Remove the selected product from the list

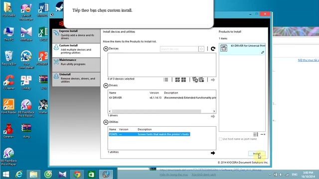click(x=263, y=134)
